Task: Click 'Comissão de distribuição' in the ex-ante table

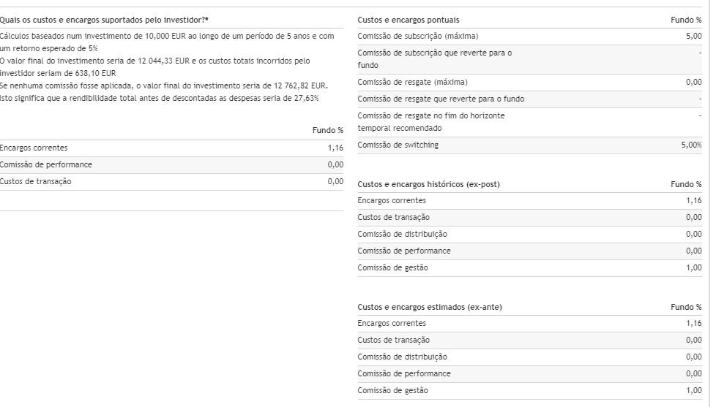Action: [x=402, y=357]
